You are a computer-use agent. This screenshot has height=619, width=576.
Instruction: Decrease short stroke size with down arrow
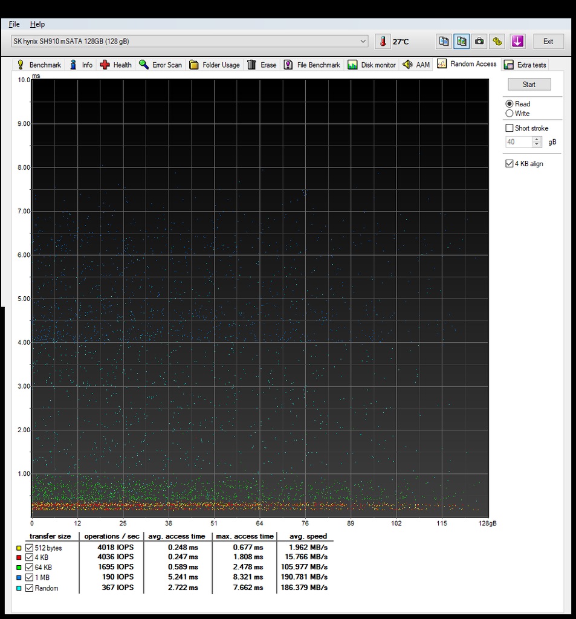(x=537, y=144)
